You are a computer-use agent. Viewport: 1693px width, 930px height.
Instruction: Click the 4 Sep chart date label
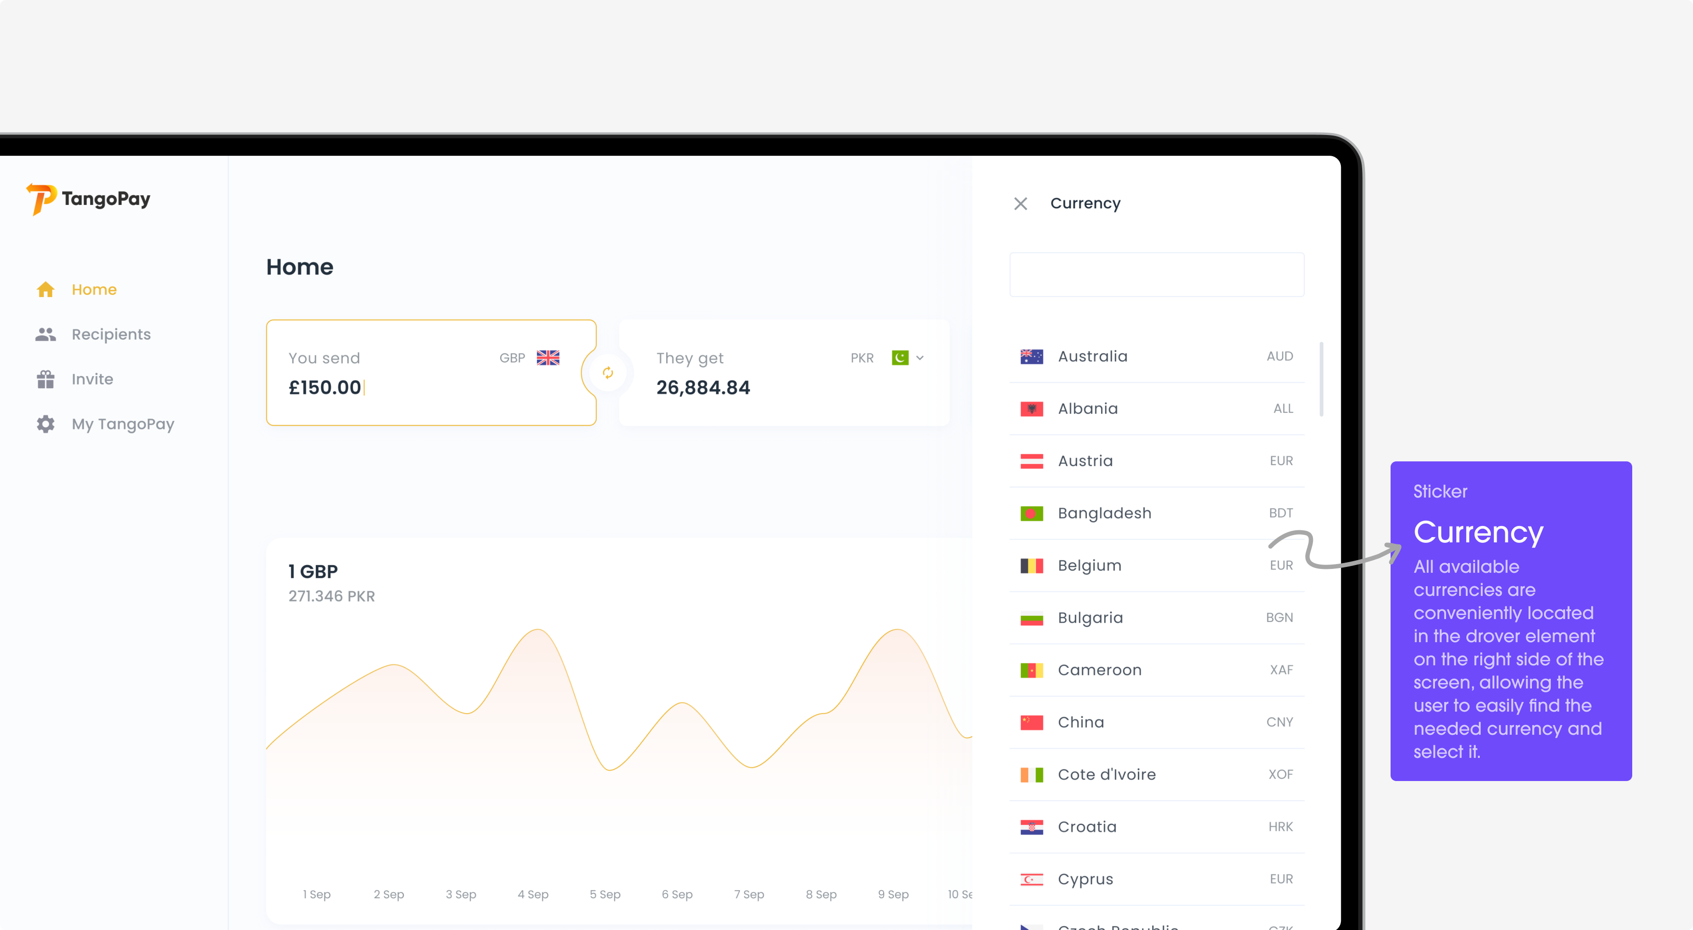532,894
